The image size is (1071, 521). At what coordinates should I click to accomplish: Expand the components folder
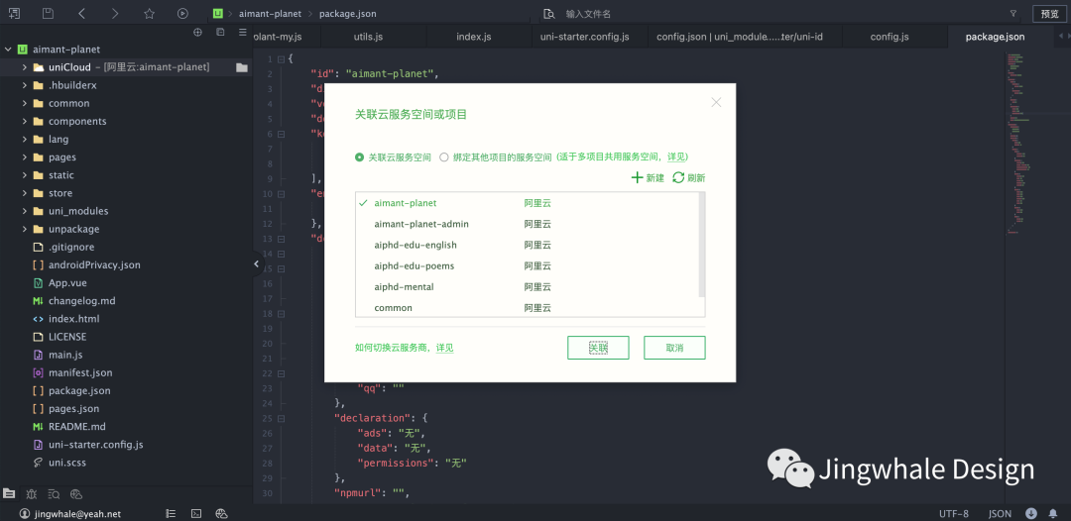(x=25, y=122)
